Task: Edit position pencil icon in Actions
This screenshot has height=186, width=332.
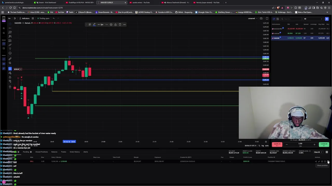Action: [319, 161]
